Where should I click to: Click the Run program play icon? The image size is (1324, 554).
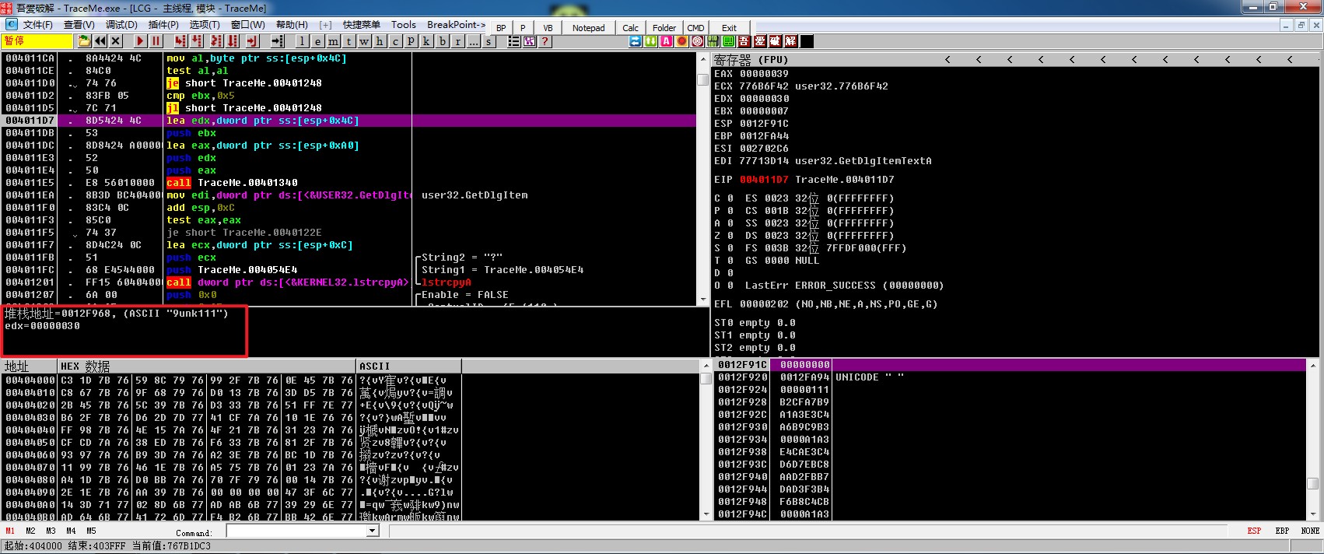point(140,41)
